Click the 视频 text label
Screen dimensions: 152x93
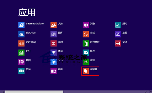point(61,42)
